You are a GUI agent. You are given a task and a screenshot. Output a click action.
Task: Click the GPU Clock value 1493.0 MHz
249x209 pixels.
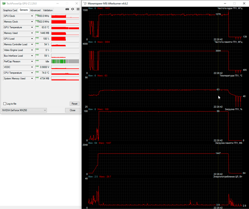point(42,16)
